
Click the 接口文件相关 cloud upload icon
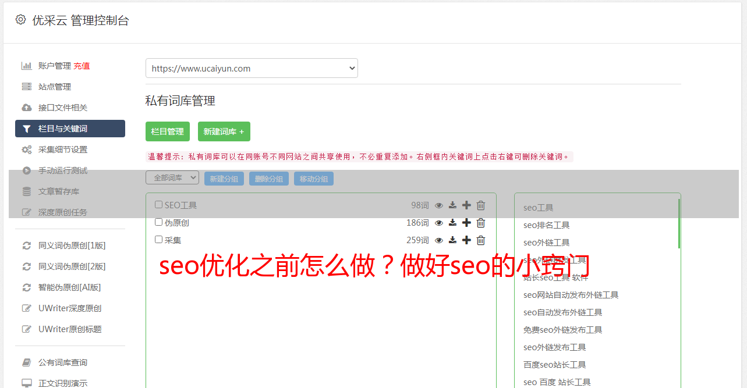click(27, 108)
